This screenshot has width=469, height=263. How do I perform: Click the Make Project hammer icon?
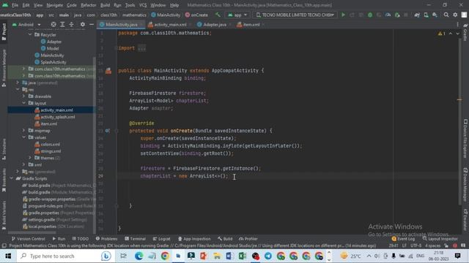pos(218,15)
